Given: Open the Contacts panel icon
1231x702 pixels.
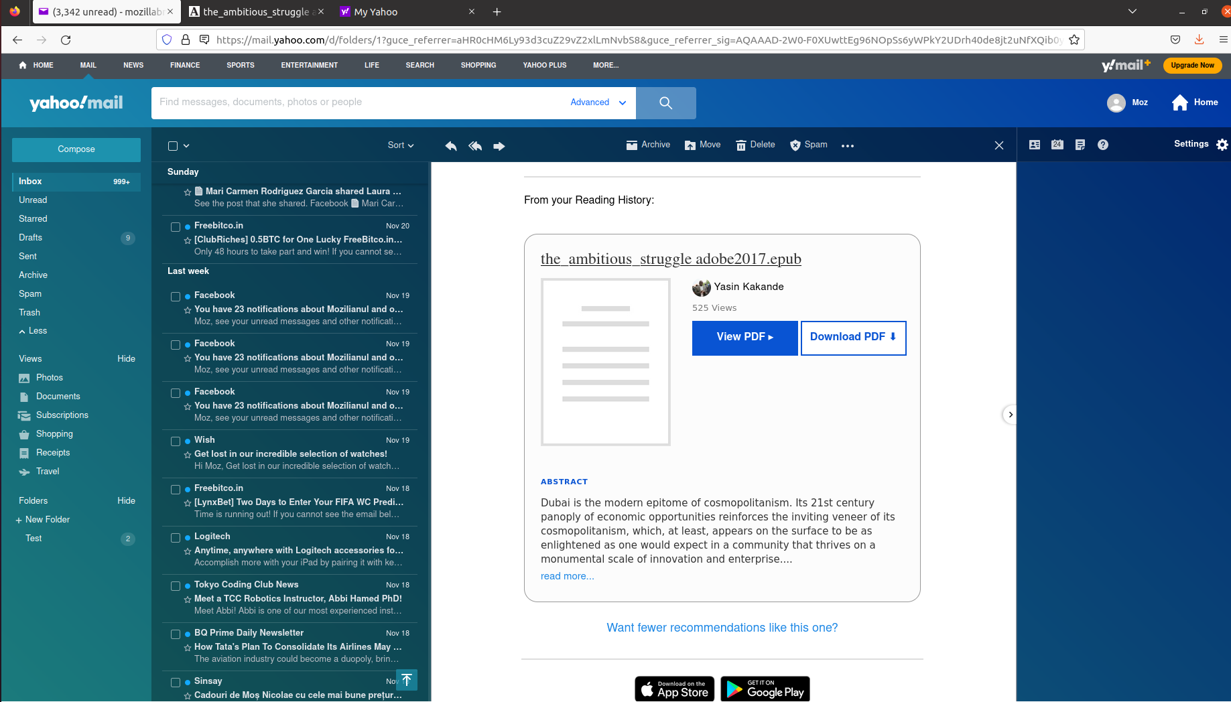Looking at the screenshot, I should (1034, 144).
